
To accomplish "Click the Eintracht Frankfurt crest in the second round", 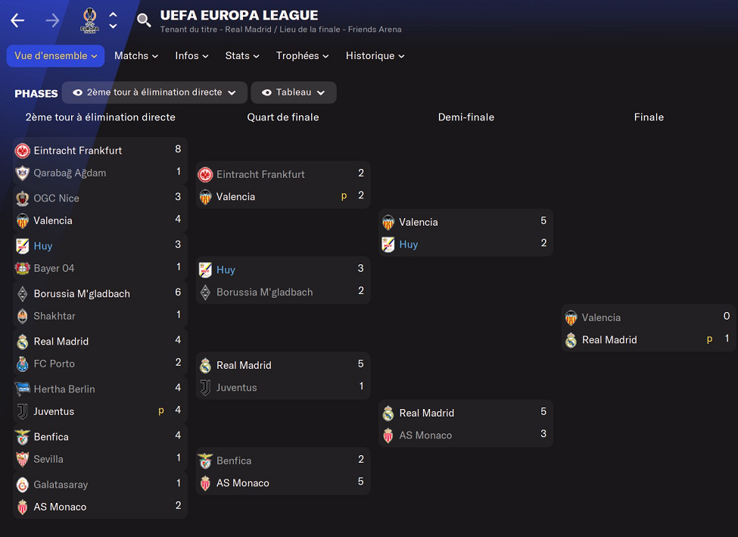I will (x=22, y=151).
